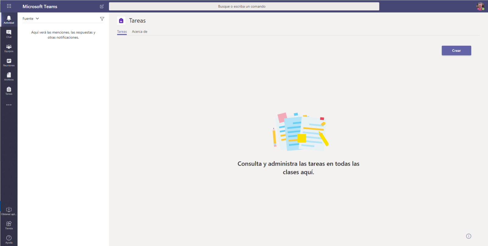488x246 pixels.
Task: Open the Tienda store icon
Action: (9, 225)
